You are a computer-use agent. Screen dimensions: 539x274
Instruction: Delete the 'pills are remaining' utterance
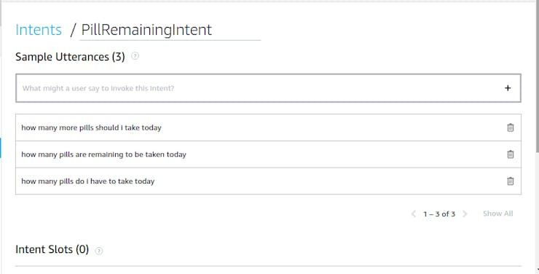[511, 154]
